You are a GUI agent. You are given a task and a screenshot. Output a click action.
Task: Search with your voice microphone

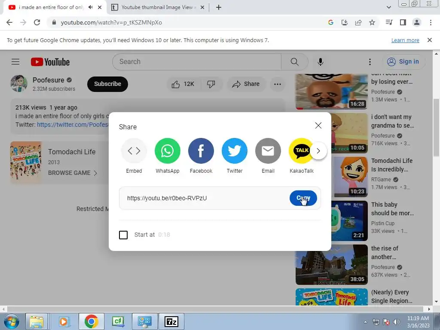pos(321,62)
